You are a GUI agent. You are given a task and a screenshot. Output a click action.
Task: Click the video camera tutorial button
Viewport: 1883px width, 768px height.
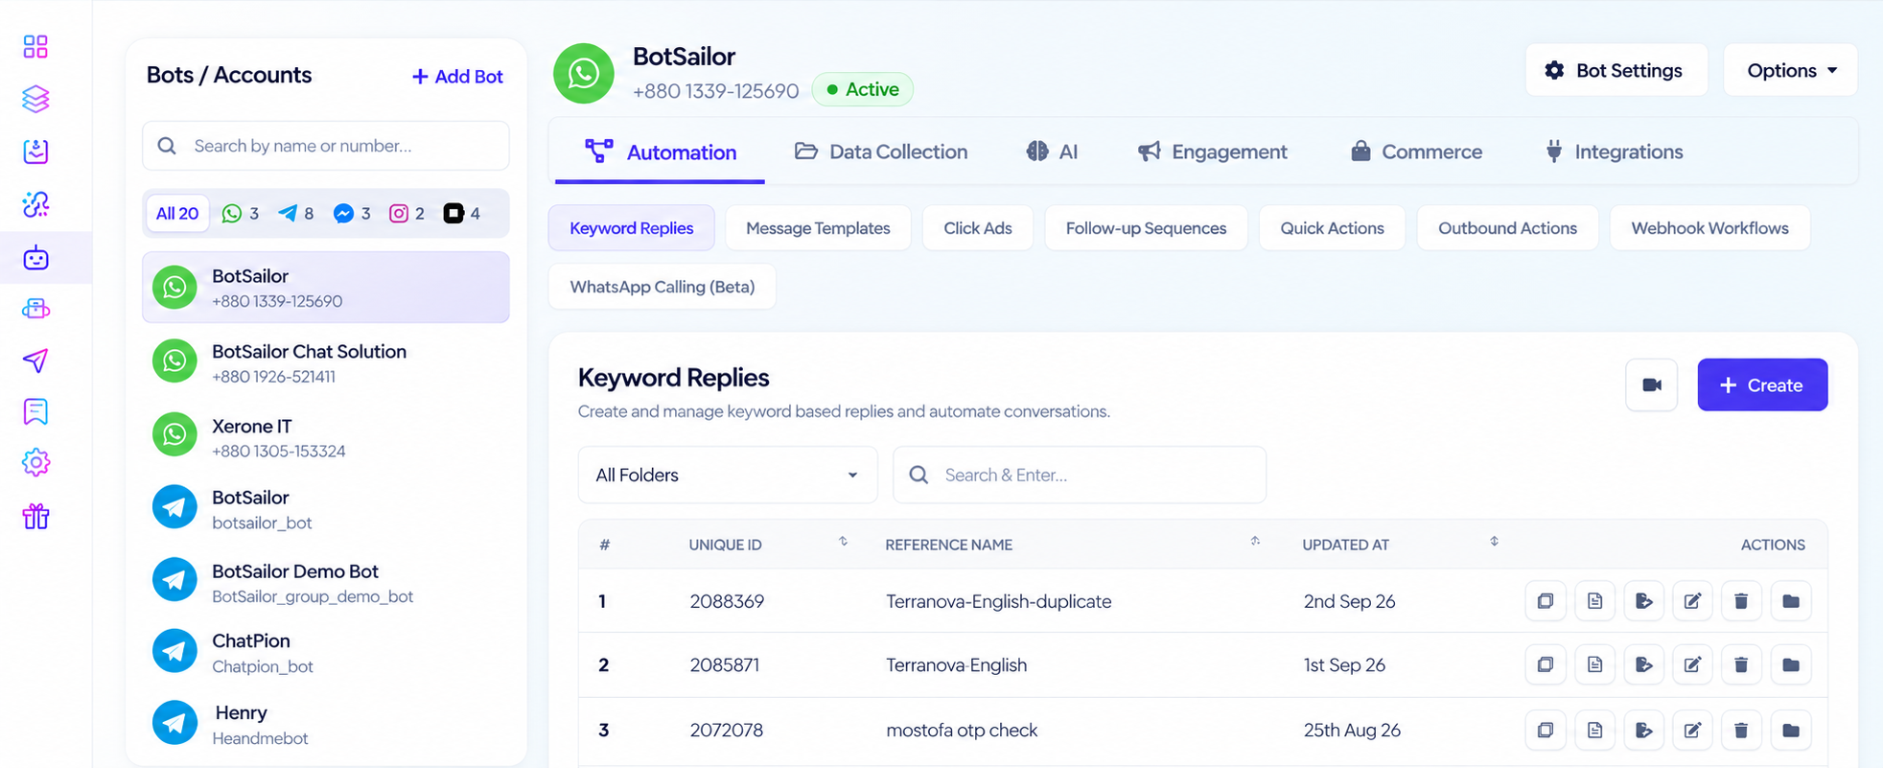click(x=1651, y=384)
